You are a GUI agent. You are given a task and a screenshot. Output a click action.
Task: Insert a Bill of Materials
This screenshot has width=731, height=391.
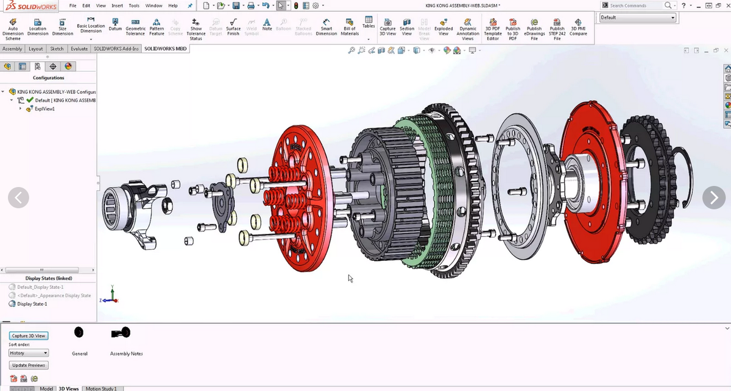[x=350, y=27]
